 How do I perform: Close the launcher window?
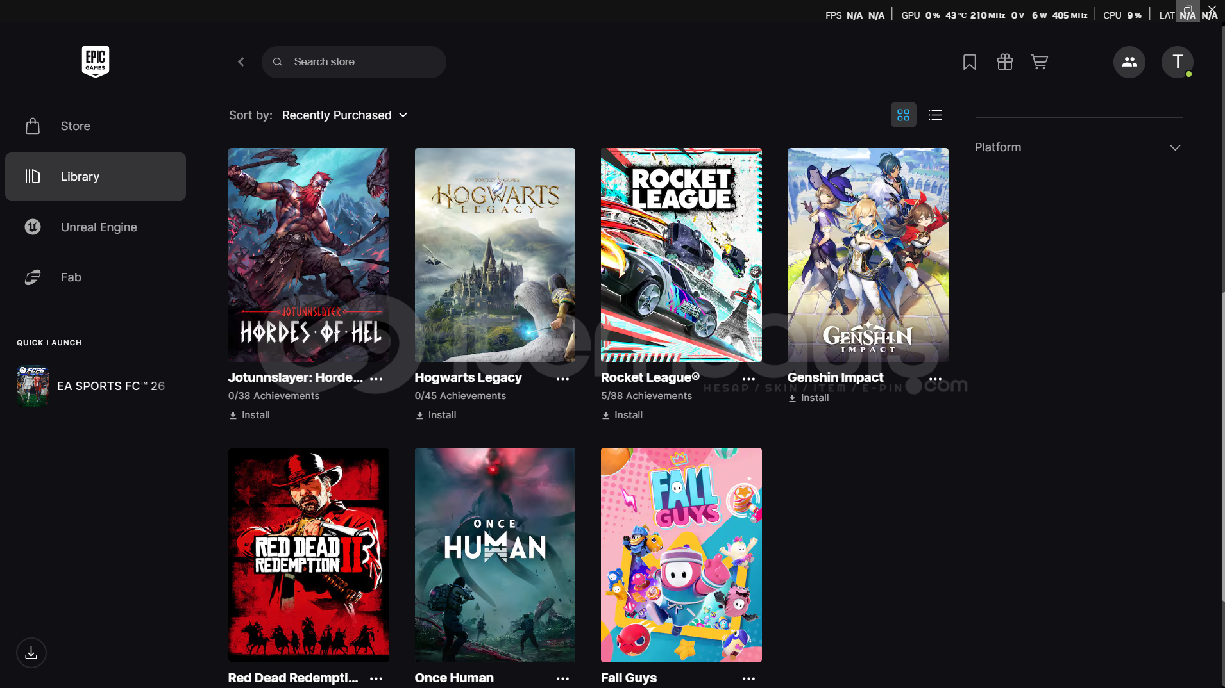(x=1212, y=10)
